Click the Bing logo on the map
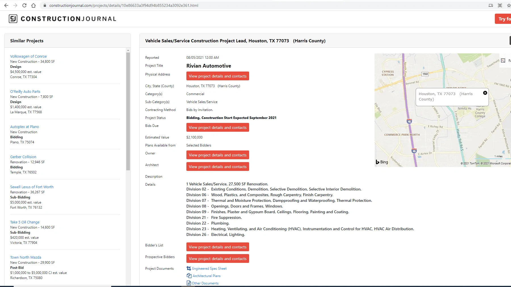Image resolution: width=511 pixels, height=287 pixels. click(x=382, y=162)
